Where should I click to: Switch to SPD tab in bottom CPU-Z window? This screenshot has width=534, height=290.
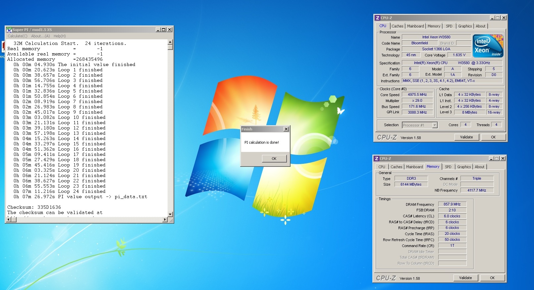click(448, 167)
